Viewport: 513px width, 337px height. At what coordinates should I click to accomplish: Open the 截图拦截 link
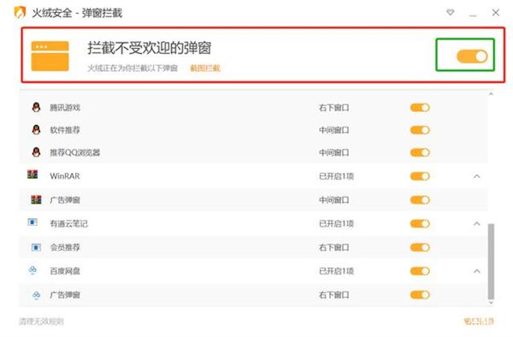pos(205,68)
